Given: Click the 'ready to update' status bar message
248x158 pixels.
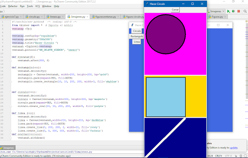Looking at the screenshot, I should pos(35,156).
